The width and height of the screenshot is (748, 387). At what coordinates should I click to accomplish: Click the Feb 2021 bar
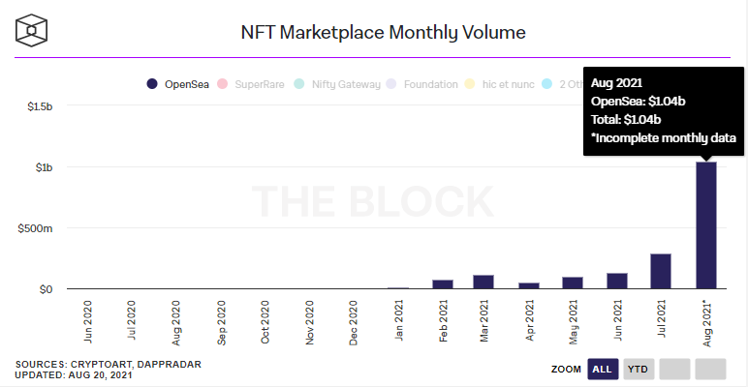click(443, 284)
